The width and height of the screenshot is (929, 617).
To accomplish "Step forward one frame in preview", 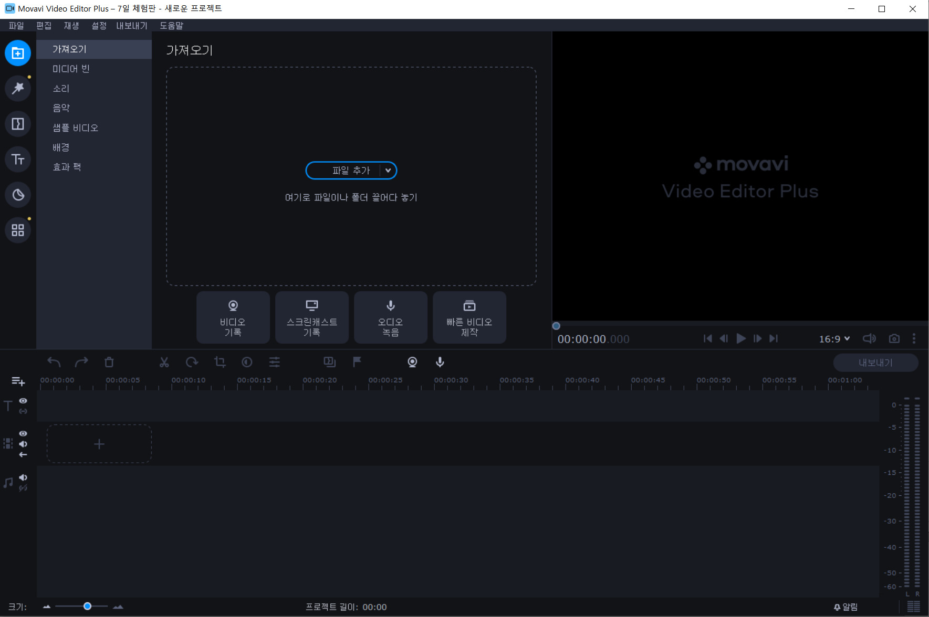I will pyautogui.click(x=758, y=339).
